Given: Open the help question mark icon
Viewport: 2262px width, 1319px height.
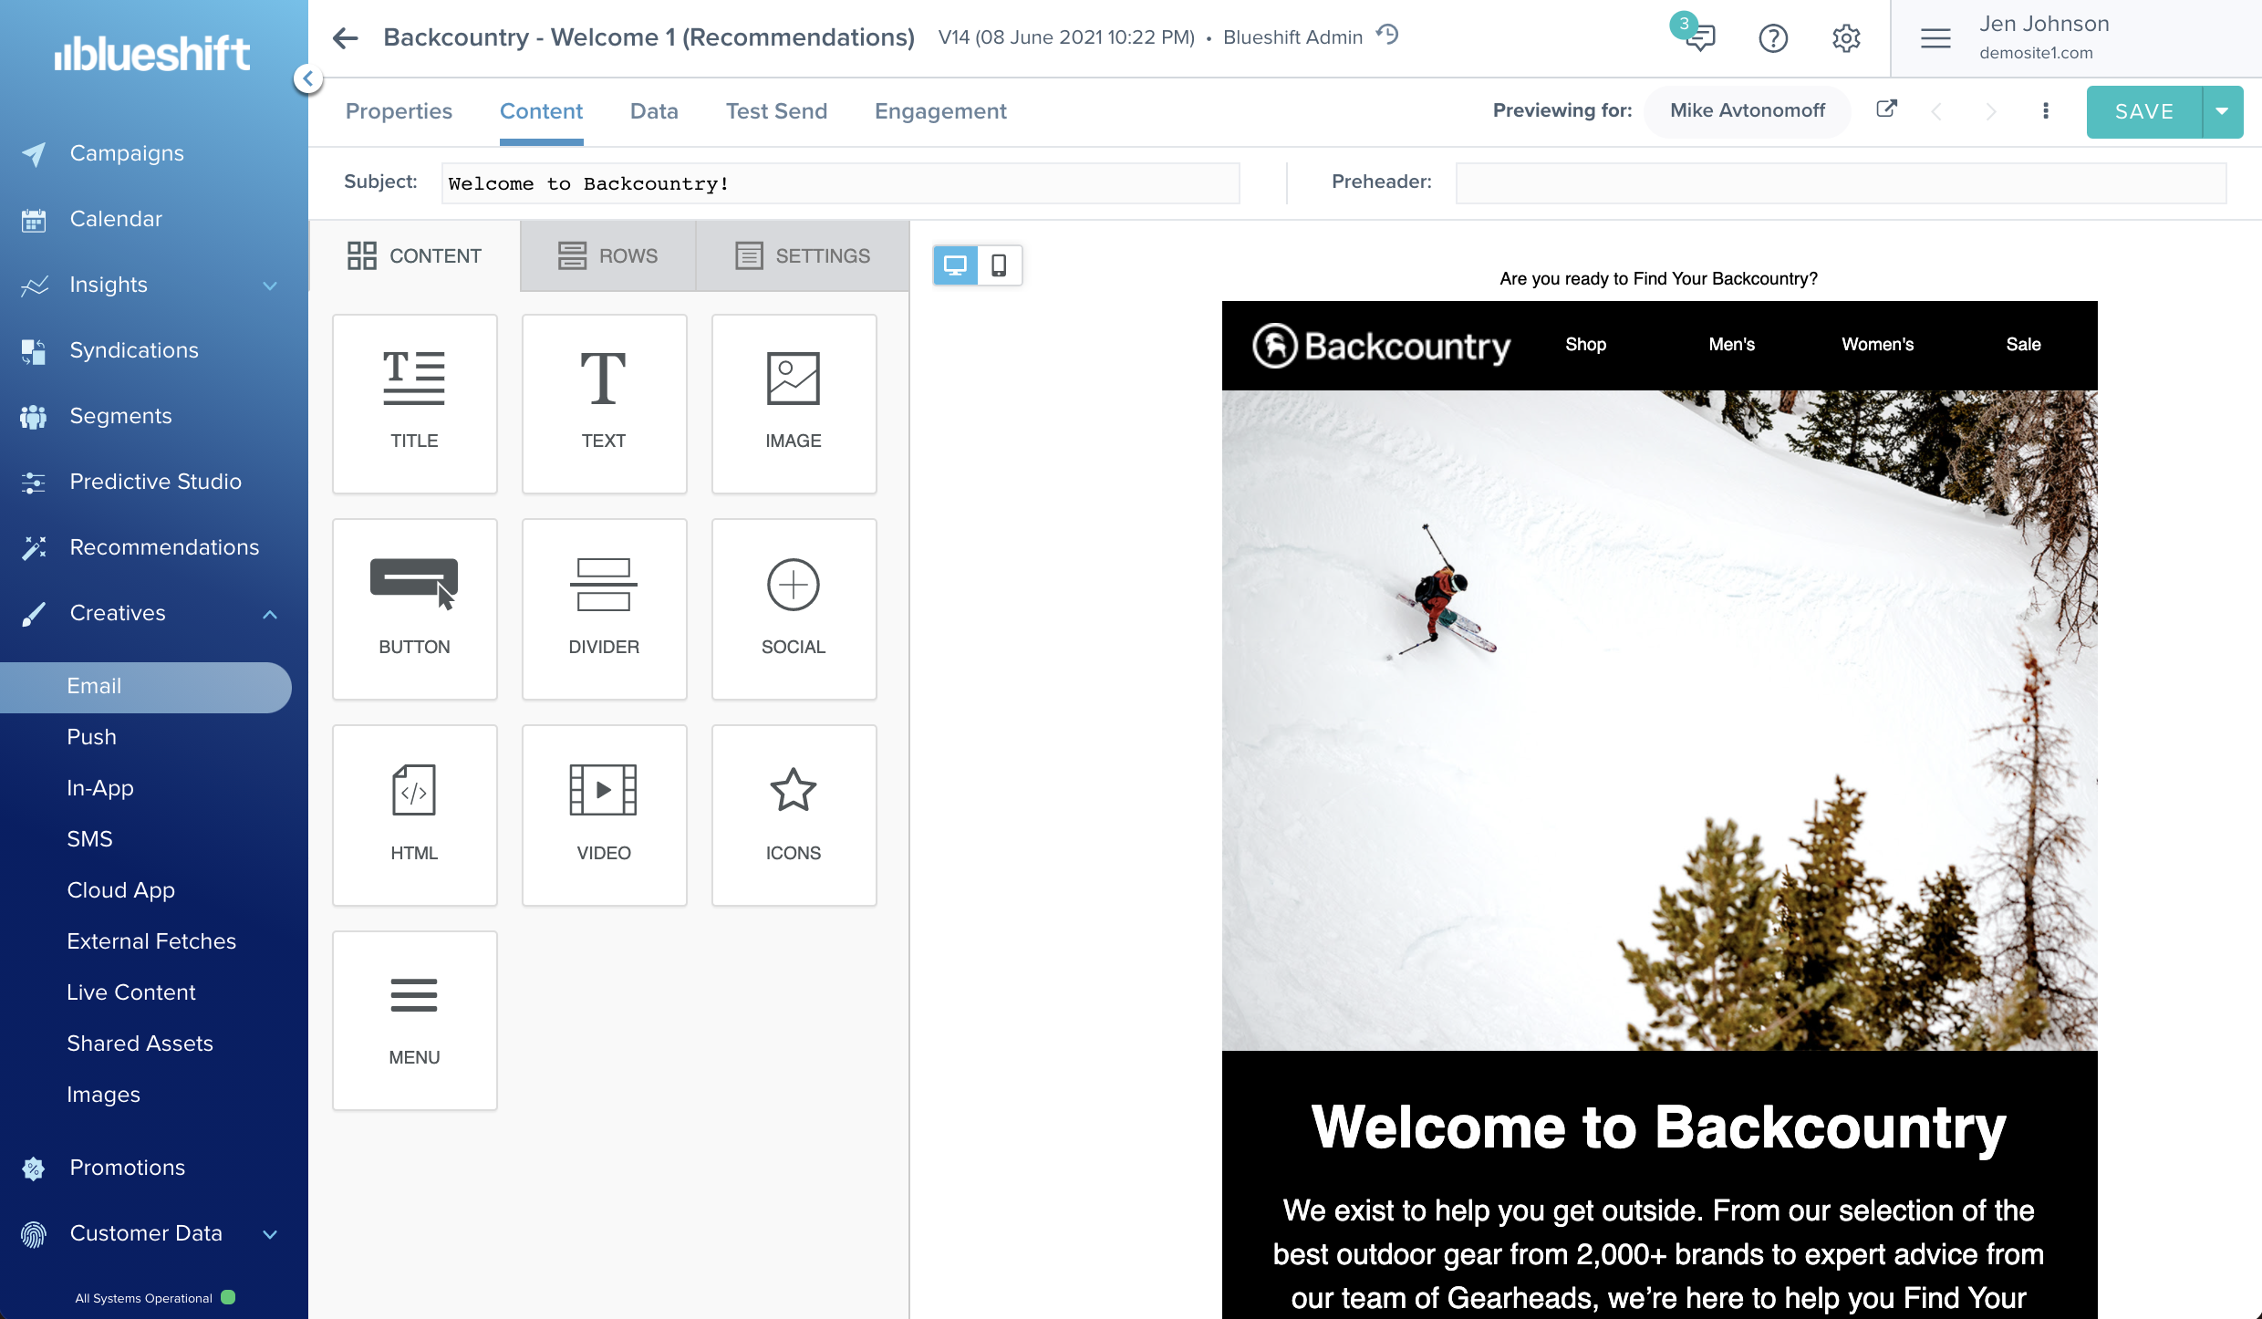Looking at the screenshot, I should pyautogui.click(x=1773, y=38).
